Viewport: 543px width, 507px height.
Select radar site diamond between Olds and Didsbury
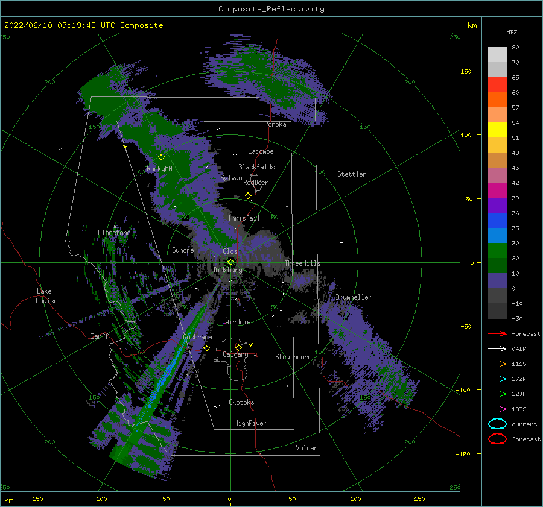(x=230, y=262)
